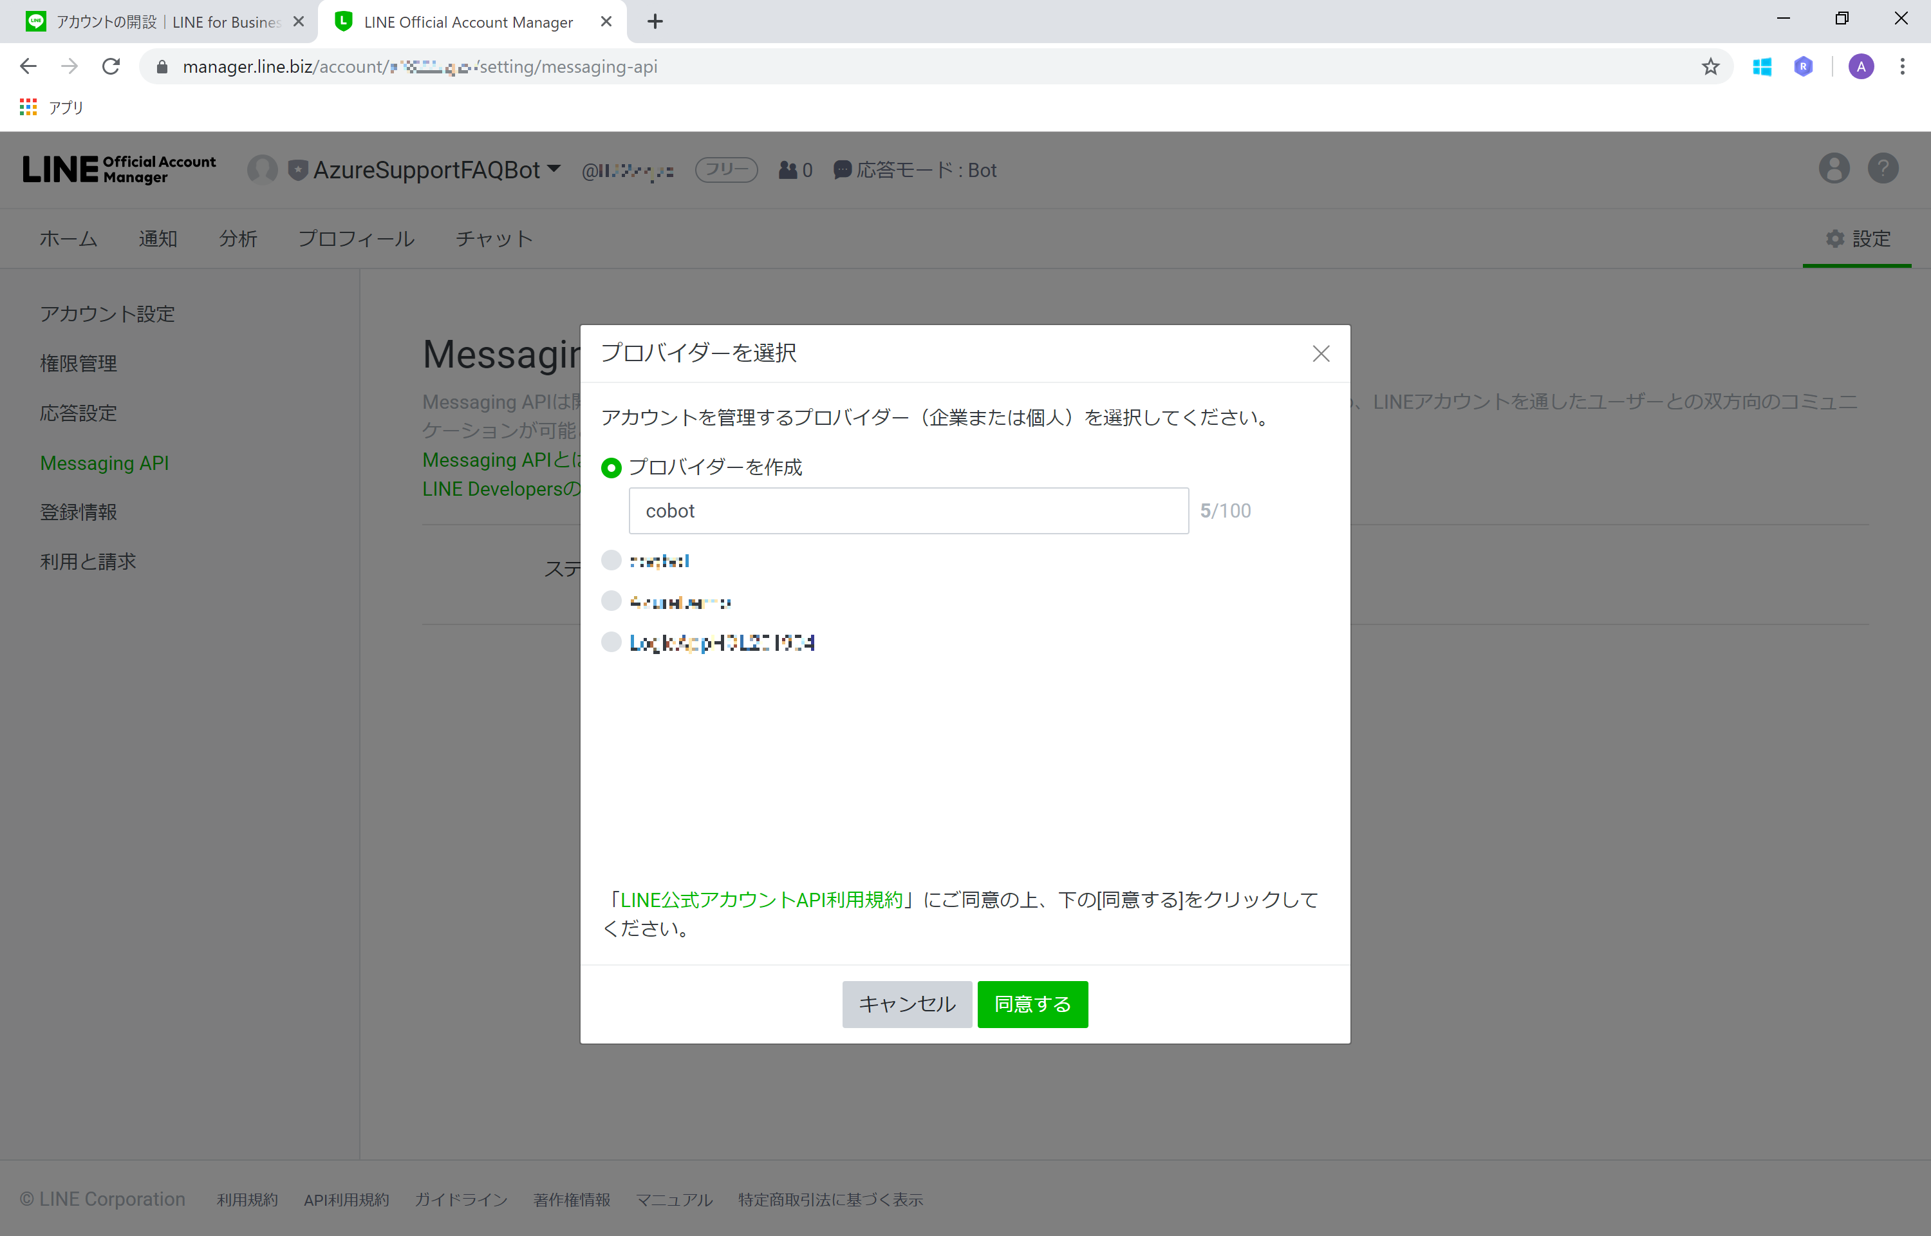The height and width of the screenshot is (1236, 1931).
Task: Open the Chrome three-dot menu
Action: [x=1902, y=66]
